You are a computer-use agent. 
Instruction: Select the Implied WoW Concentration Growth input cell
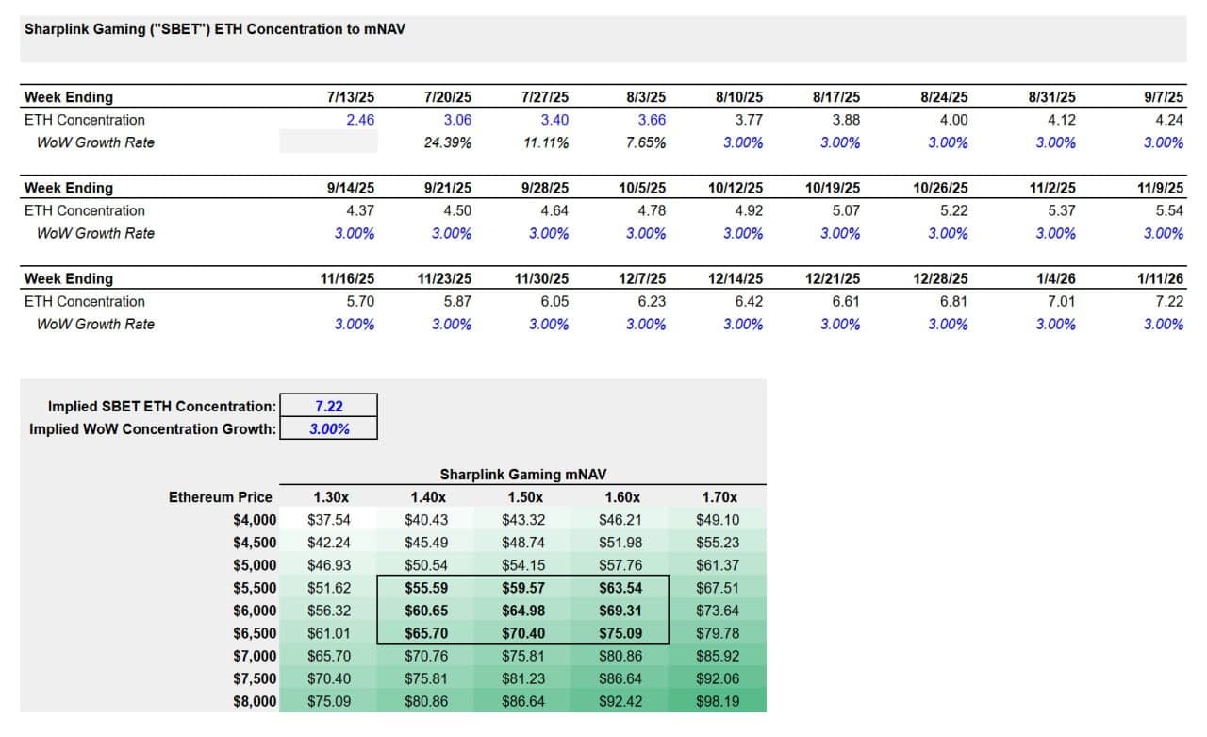pyautogui.click(x=328, y=428)
